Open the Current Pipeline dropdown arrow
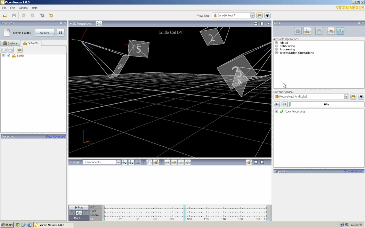 346,97
